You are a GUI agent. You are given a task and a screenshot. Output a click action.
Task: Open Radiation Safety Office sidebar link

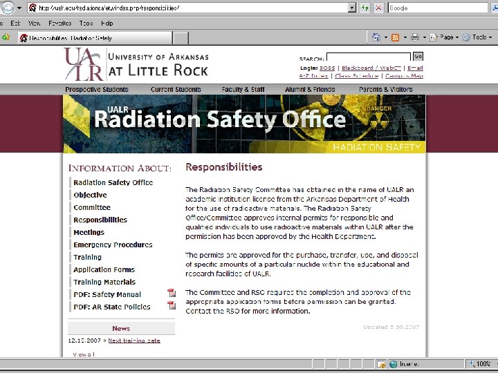click(x=113, y=182)
